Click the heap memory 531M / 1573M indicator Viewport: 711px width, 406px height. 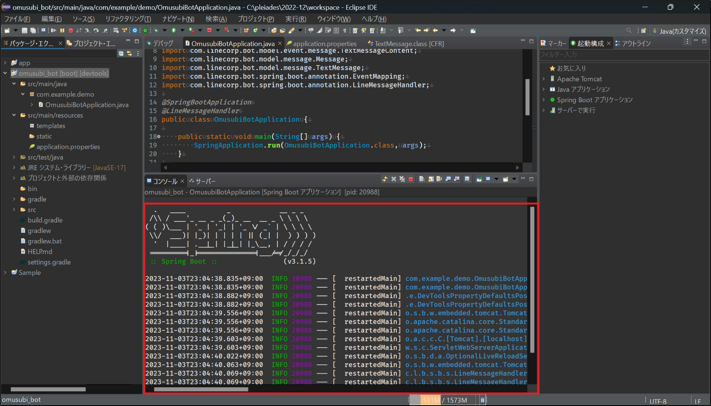click(444, 401)
